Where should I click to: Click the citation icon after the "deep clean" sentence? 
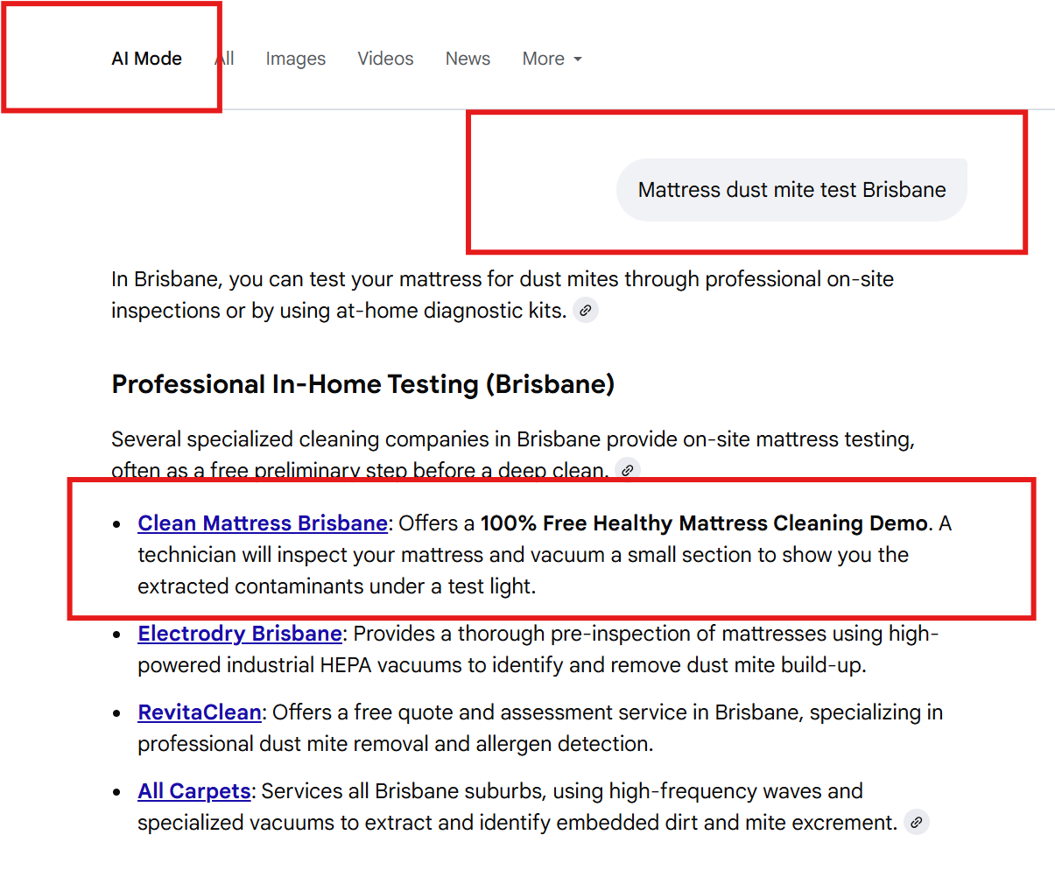click(x=627, y=470)
